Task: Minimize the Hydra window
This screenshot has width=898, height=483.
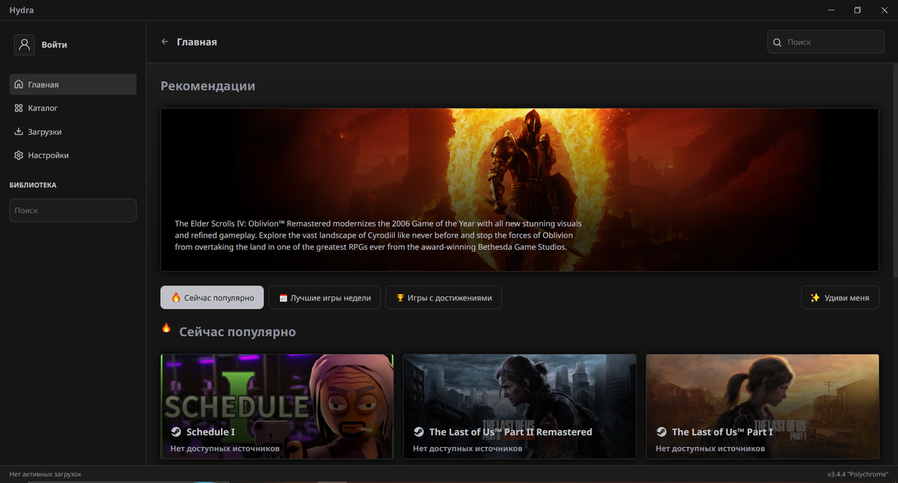Action: 831,10
